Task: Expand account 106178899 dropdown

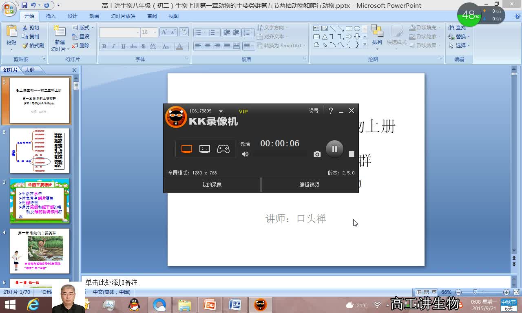Action: tap(221, 111)
